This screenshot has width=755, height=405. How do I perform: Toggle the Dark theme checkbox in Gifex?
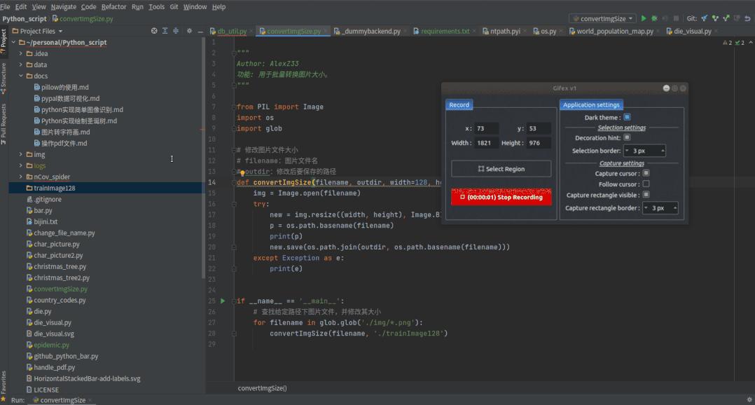627,117
